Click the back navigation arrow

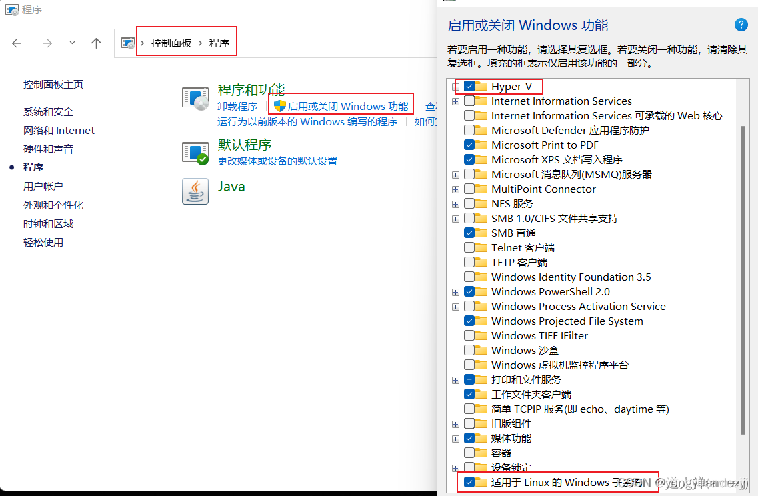pyautogui.click(x=17, y=43)
